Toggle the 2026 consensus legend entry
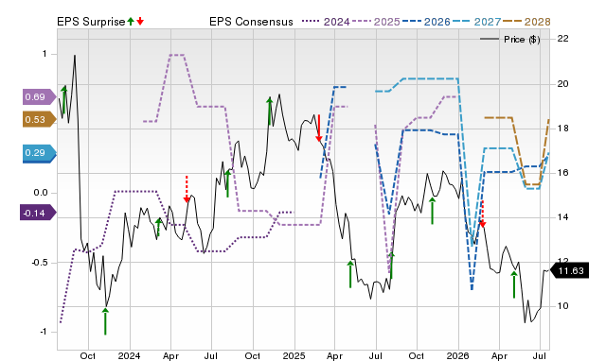This screenshot has height=361, width=606. 426,22
